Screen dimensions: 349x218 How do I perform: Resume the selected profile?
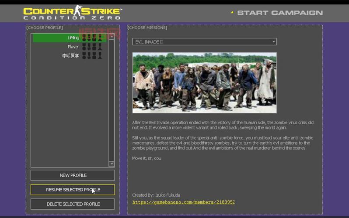73,190
